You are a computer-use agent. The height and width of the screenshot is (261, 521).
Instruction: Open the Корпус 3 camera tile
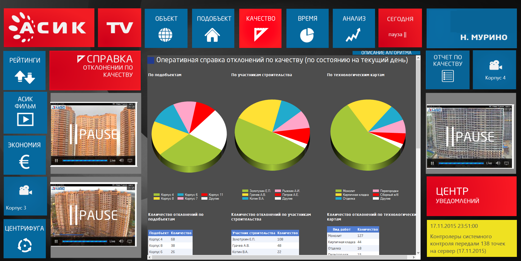coord(25,196)
